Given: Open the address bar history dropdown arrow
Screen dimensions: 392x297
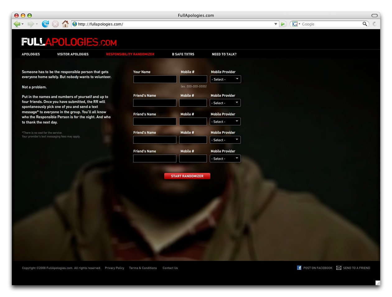Looking at the screenshot, I should point(276,24).
